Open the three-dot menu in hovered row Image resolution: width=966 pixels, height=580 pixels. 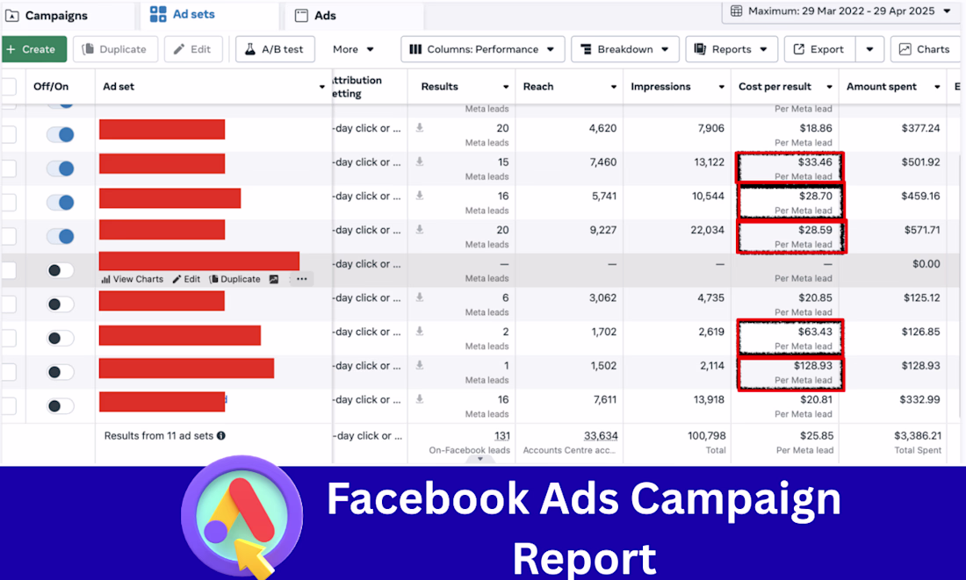301,279
